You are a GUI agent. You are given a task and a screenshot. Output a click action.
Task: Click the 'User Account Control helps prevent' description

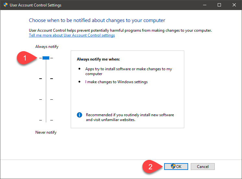tap(120, 30)
